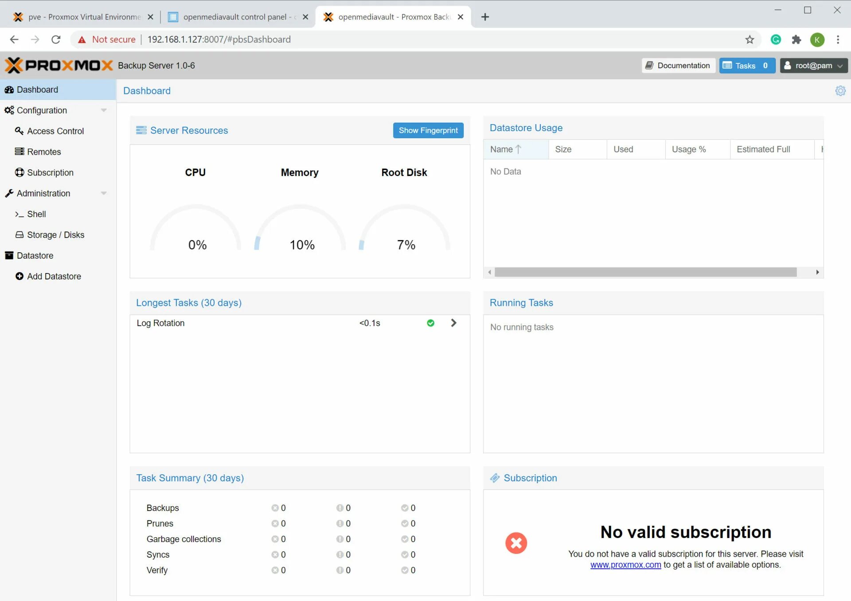Collapse the Administration section

point(104,193)
